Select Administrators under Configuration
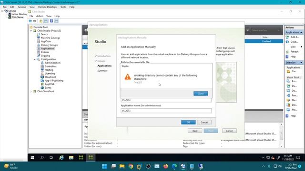This screenshot has height=171, width=305. 52,63
